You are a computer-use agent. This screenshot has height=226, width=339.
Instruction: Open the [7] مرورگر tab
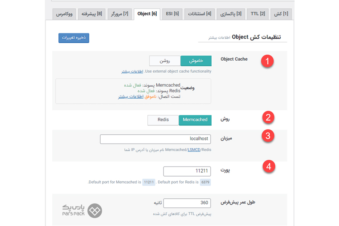click(x=119, y=14)
